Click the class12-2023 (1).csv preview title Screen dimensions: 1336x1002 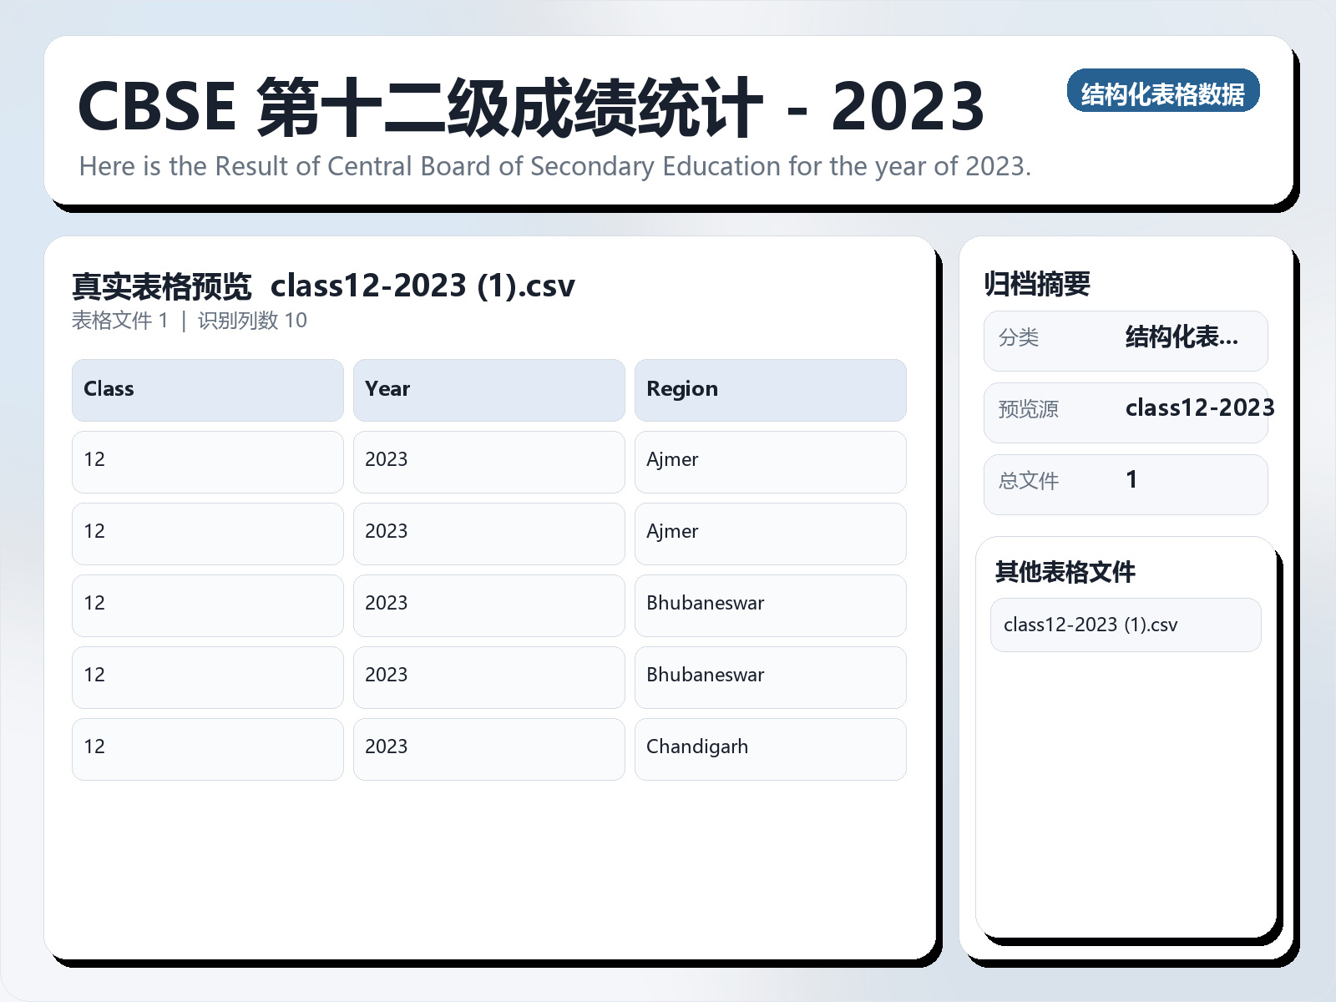point(423,286)
